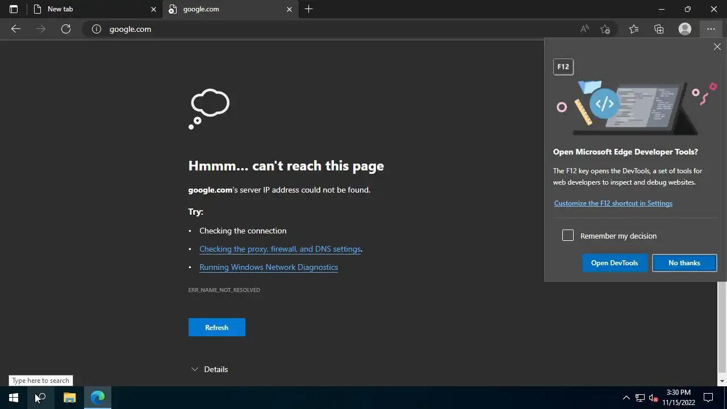Click Customize the F12 shortcut in Settings

coord(613,203)
